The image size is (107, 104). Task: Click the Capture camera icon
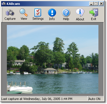(x=10, y=13)
